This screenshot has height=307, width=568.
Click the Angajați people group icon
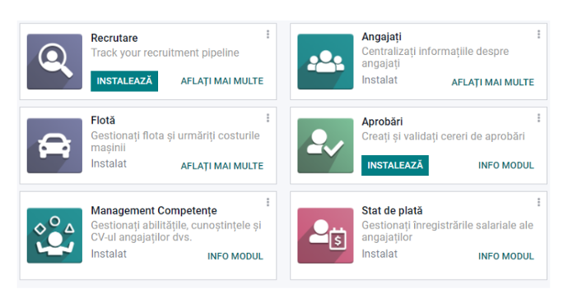tap(325, 62)
